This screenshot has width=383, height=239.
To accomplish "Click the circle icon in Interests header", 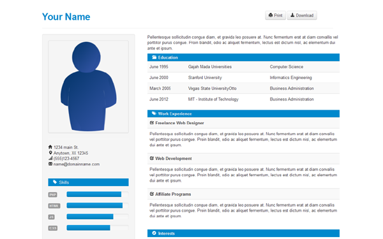I will [x=154, y=233].
